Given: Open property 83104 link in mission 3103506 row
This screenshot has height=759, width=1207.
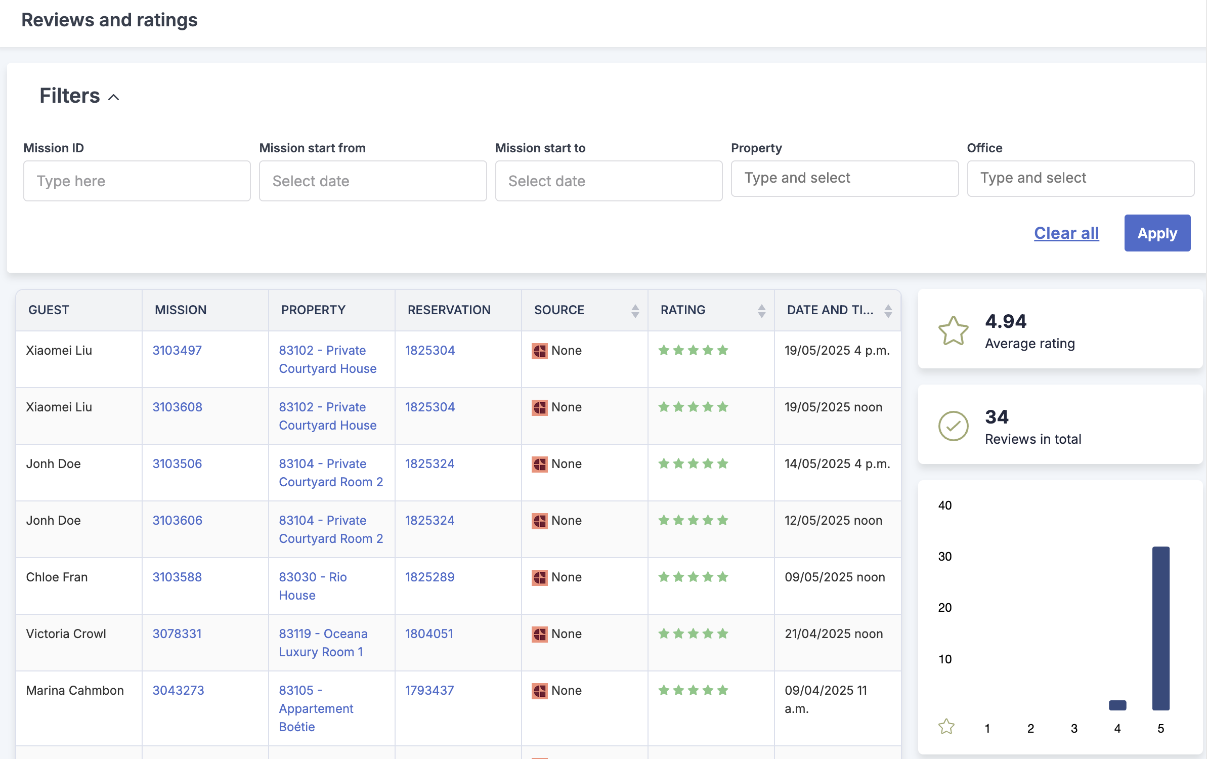Looking at the screenshot, I should click(331, 473).
